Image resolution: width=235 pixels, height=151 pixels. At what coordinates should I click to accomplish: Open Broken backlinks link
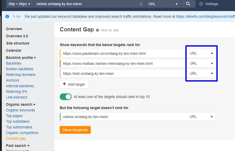pyautogui.click(x=19, y=69)
